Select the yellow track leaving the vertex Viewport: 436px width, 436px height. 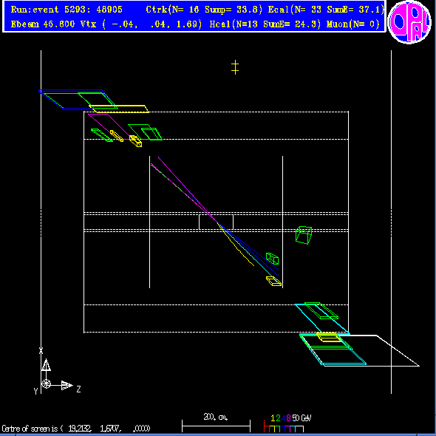pyautogui.click(x=236, y=245)
